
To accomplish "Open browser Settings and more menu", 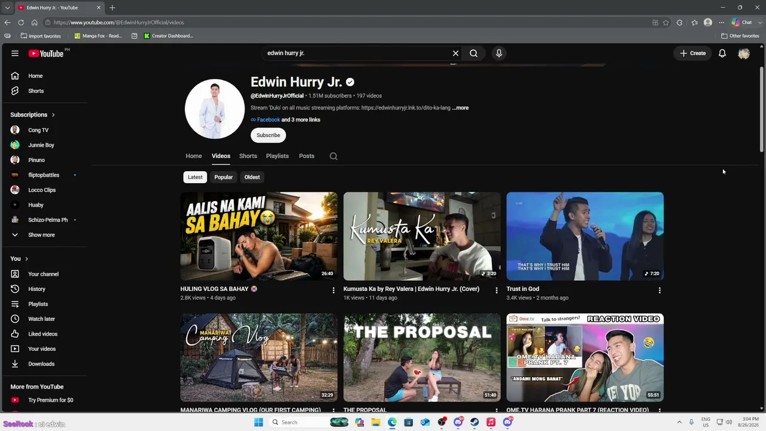I will pos(721,23).
